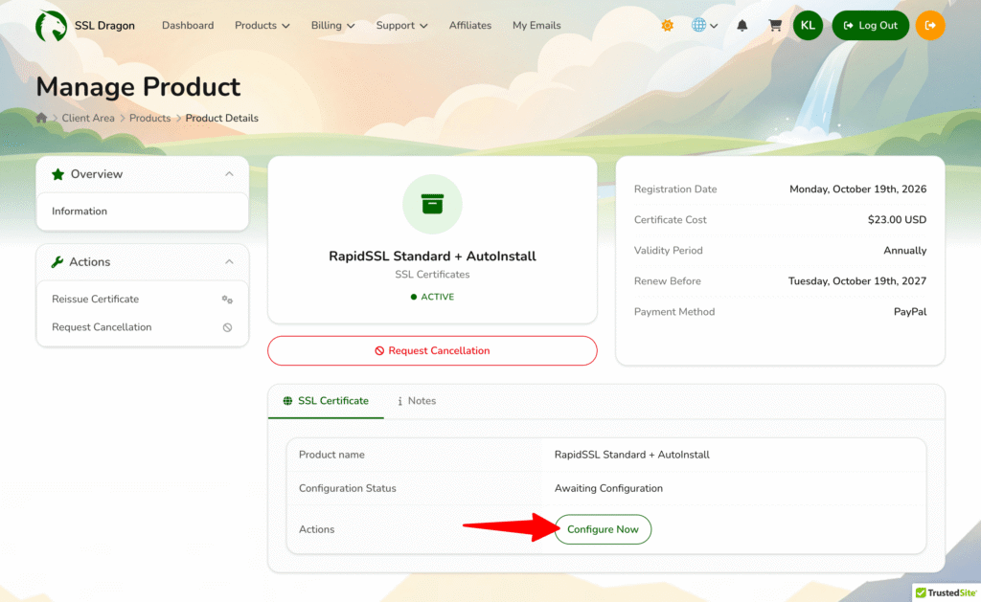Collapse the Actions sidebar panel
Image resolution: width=981 pixels, height=602 pixels.
229,262
